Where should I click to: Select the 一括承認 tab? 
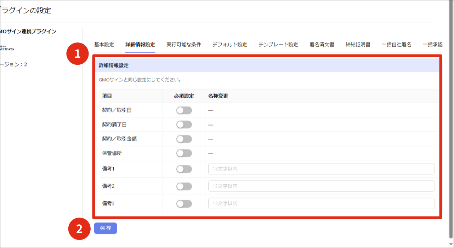pyautogui.click(x=433, y=45)
